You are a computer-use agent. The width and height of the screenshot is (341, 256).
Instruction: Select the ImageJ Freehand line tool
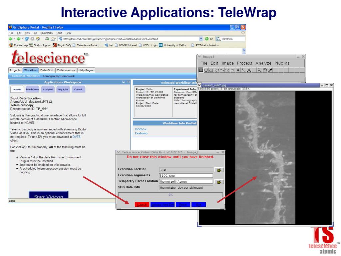pos(233,70)
